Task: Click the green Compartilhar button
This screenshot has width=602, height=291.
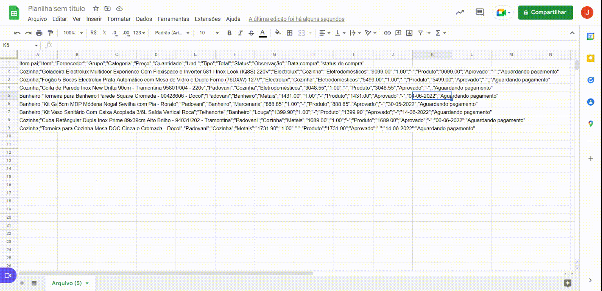Action: point(546,13)
